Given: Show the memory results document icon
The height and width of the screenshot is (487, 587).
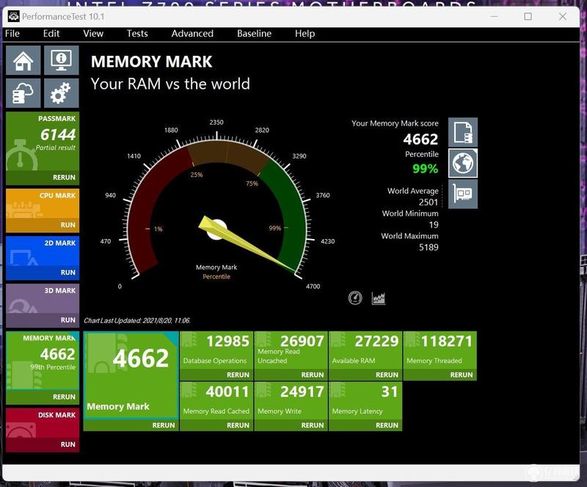Looking at the screenshot, I should pyautogui.click(x=463, y=132).
